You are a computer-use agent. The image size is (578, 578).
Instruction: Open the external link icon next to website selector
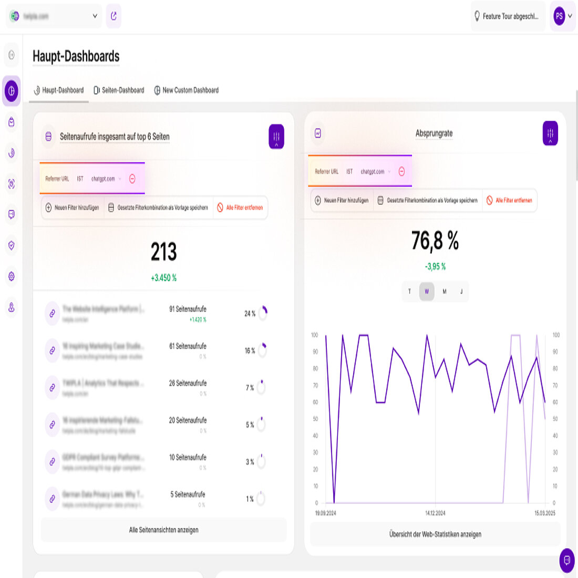[x=113, y=16]
